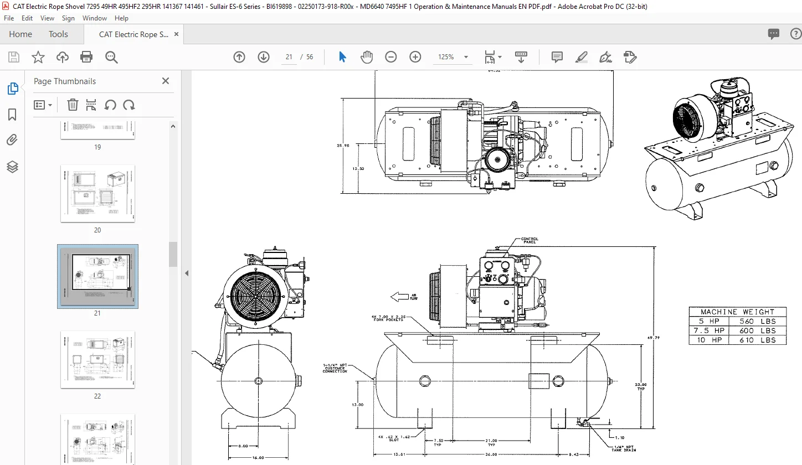Close the CAT Electric Rope document tab

(x=177, y=34)
